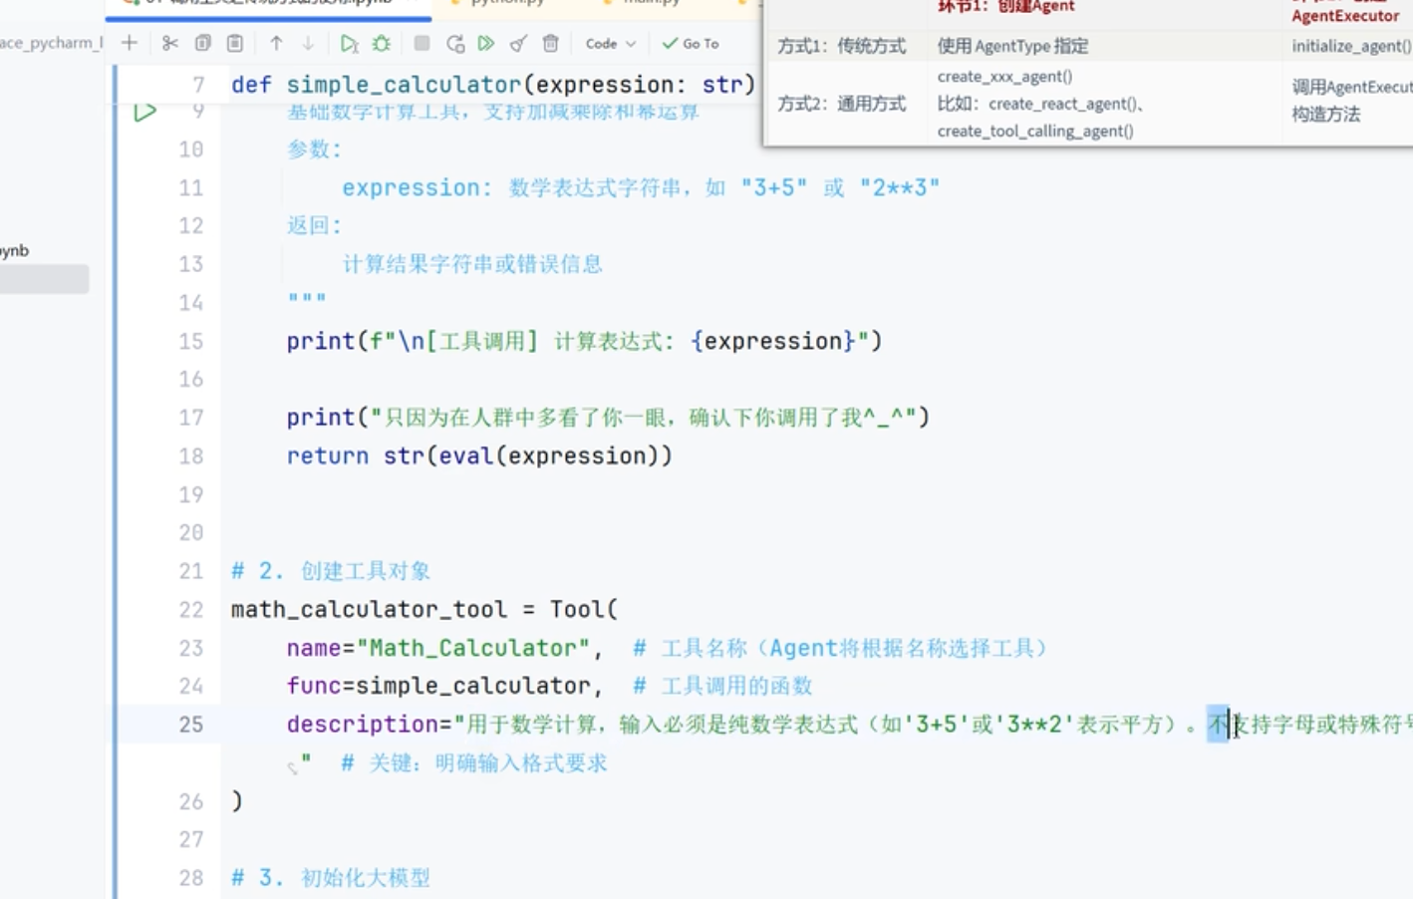Click the '# 关键: 明确输入格式要求' comment
This screenshot has height=899, width=1413.
pos(474,763)
